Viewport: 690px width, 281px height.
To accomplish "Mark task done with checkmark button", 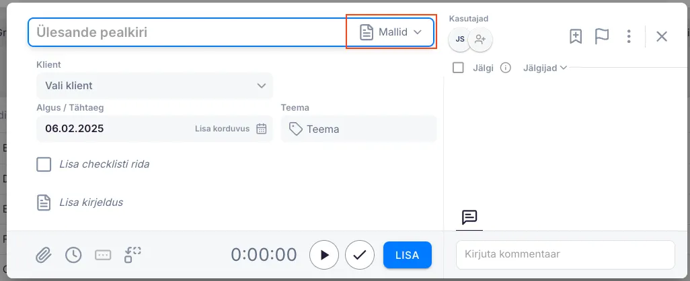I will (x=360, y=255).
